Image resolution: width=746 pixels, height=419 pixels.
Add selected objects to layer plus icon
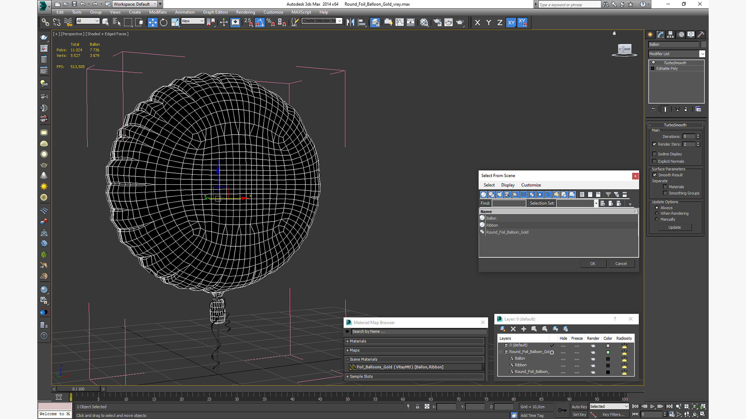(523, 329)
